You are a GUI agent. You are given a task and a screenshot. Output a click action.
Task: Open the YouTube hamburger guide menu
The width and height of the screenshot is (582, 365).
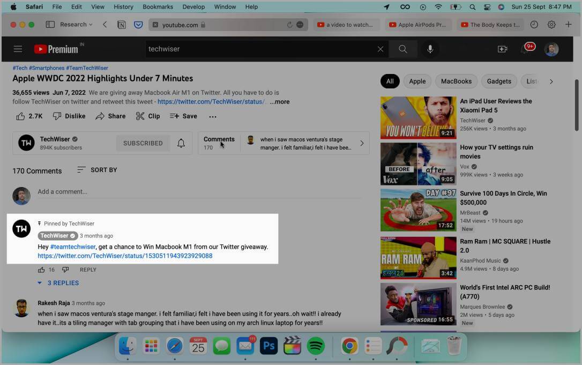point(18,49)
